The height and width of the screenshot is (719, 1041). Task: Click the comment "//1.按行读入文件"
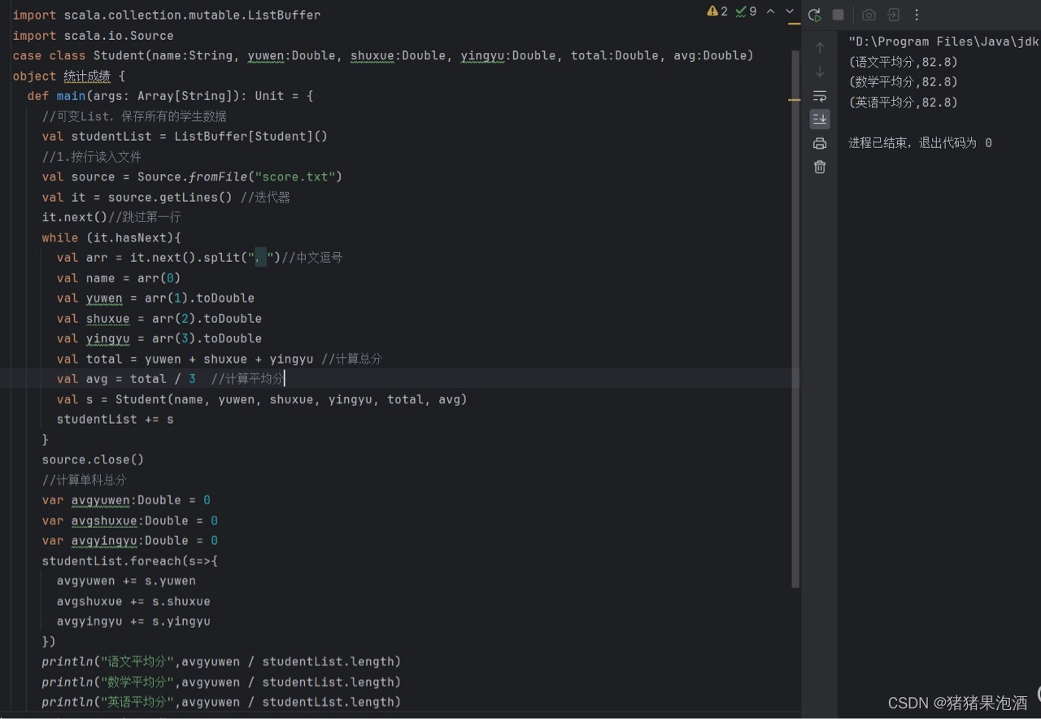click(x=91, y=157)
